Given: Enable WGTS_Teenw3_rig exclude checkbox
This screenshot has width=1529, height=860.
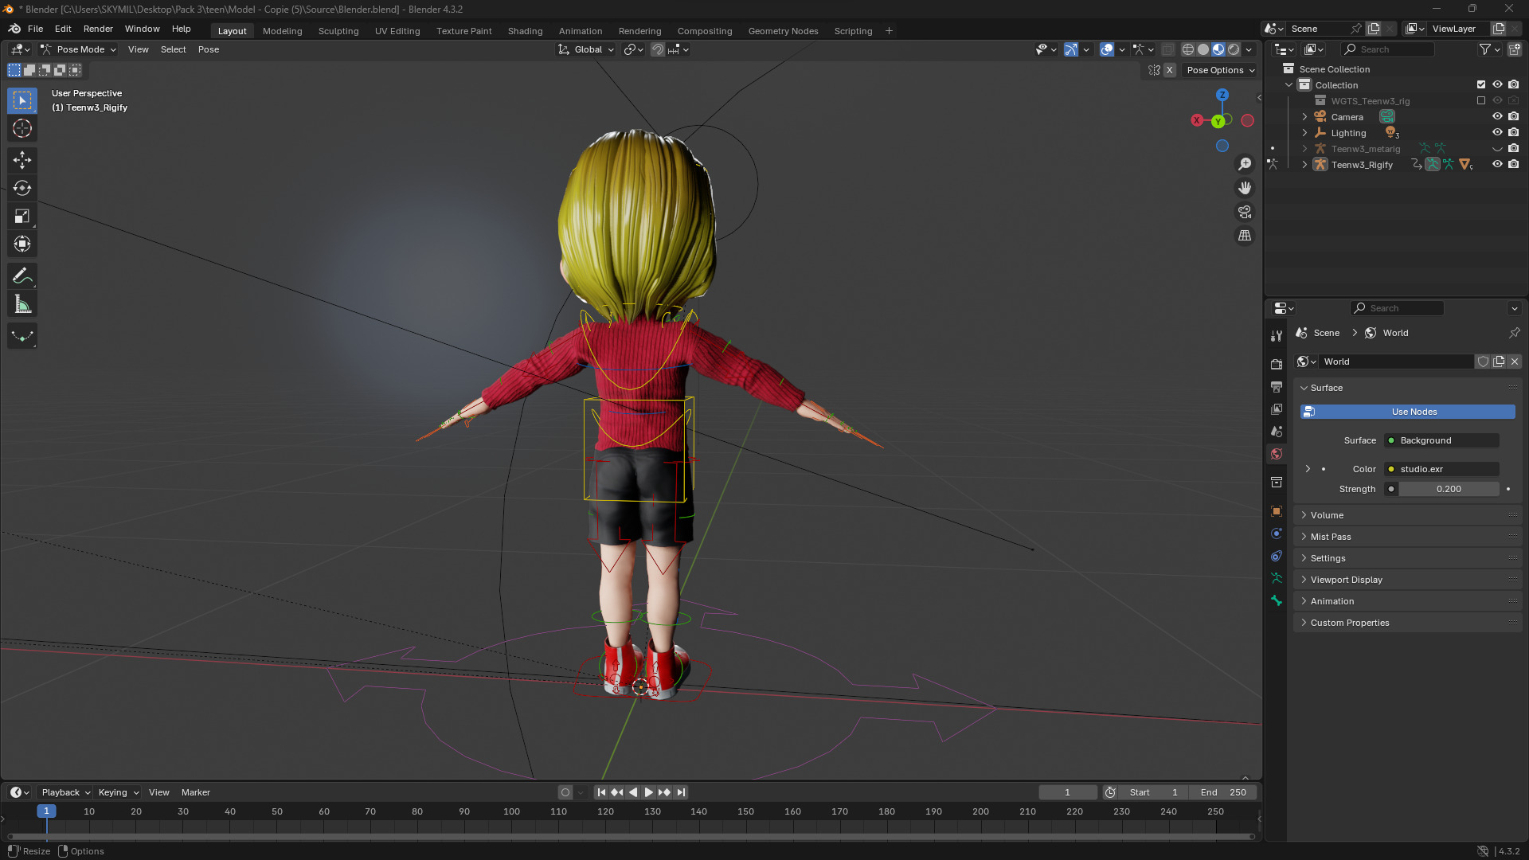Looking at the screenshot, I should pyautogui.click(x=1481, y=100).
